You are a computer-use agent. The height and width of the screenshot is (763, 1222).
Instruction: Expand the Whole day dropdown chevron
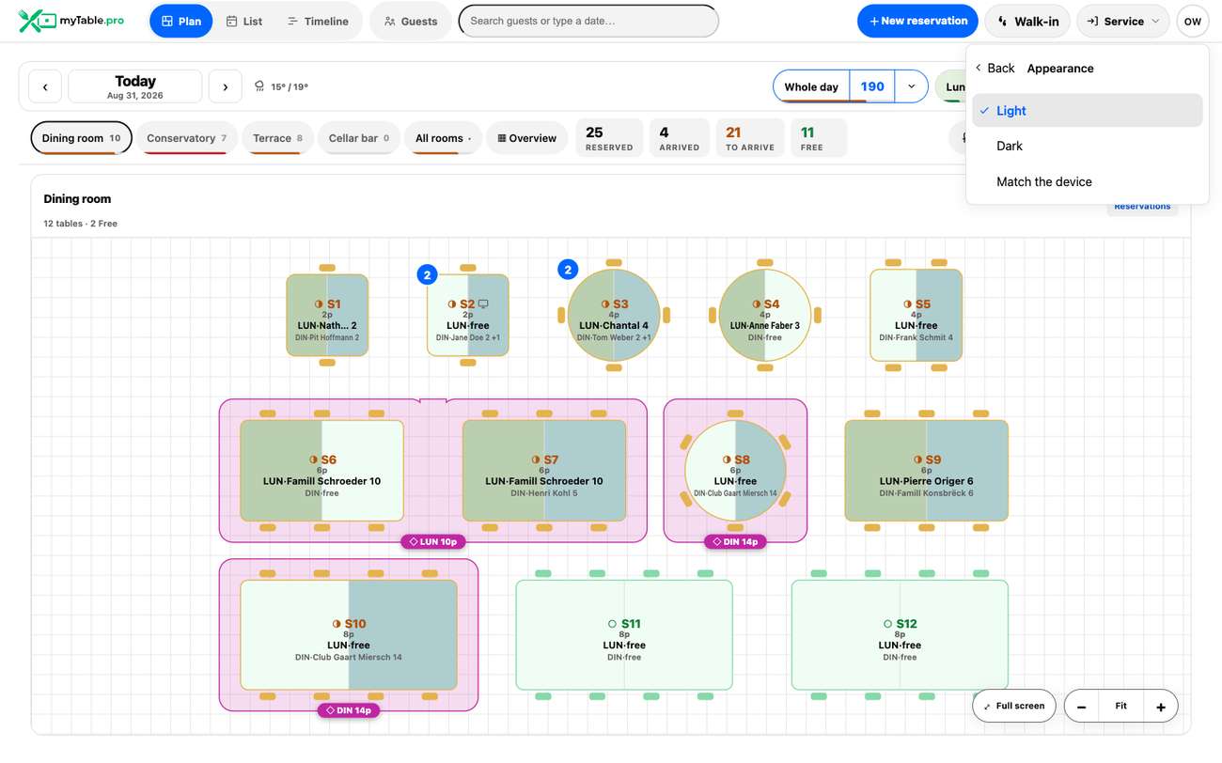(911, 86)
